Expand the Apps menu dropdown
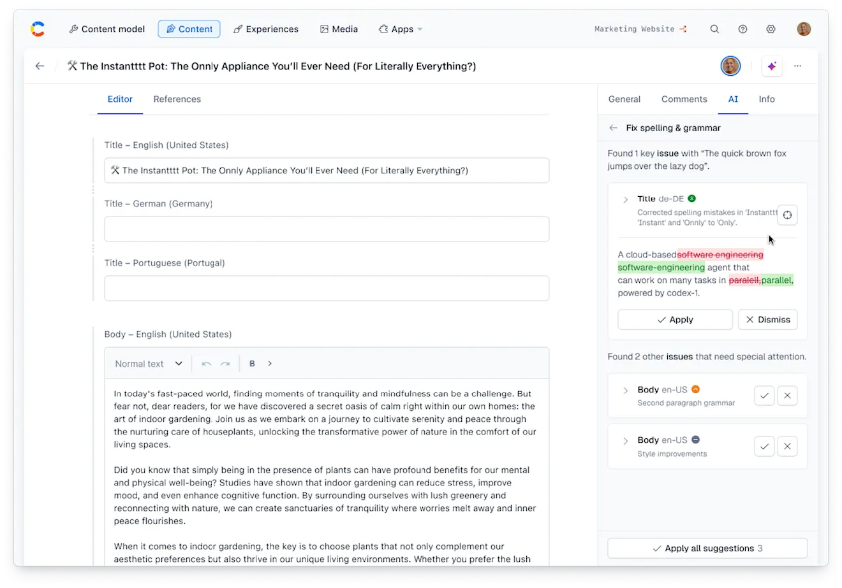 tap(401, 29)
